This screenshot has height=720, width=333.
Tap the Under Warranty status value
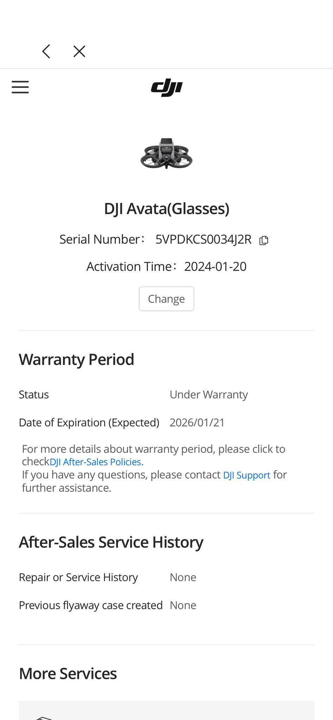click(x=209, y=395)
